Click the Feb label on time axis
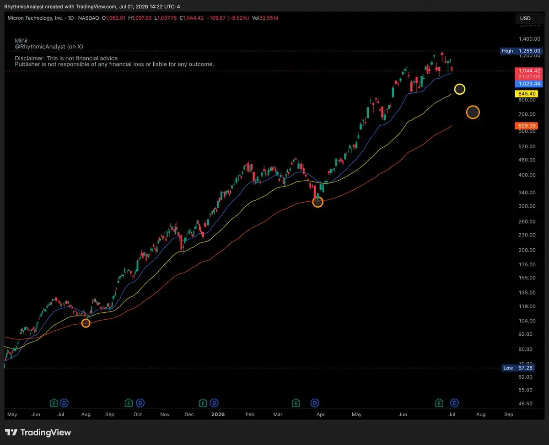This screenshot has width=549, height=445. coord(249,414)
